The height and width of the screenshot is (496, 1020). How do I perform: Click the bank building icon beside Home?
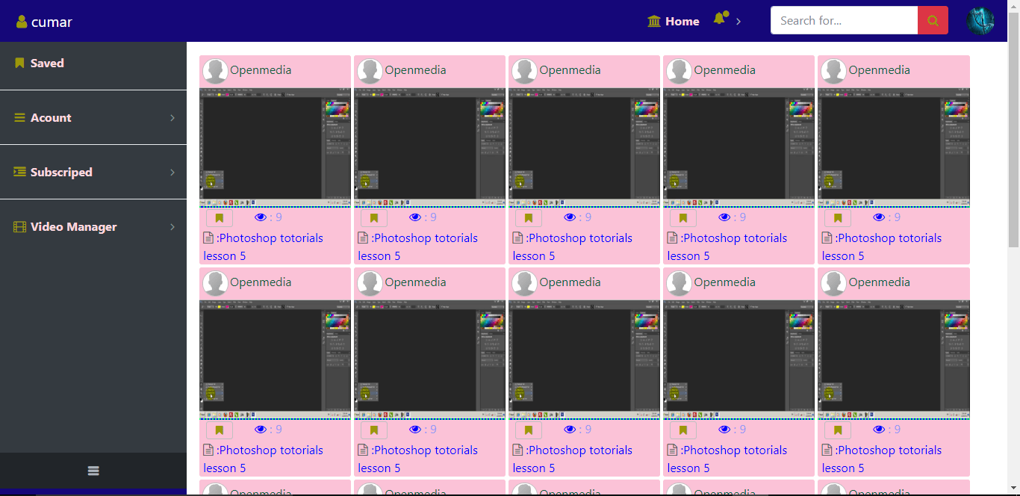click(x=655, y=21)
